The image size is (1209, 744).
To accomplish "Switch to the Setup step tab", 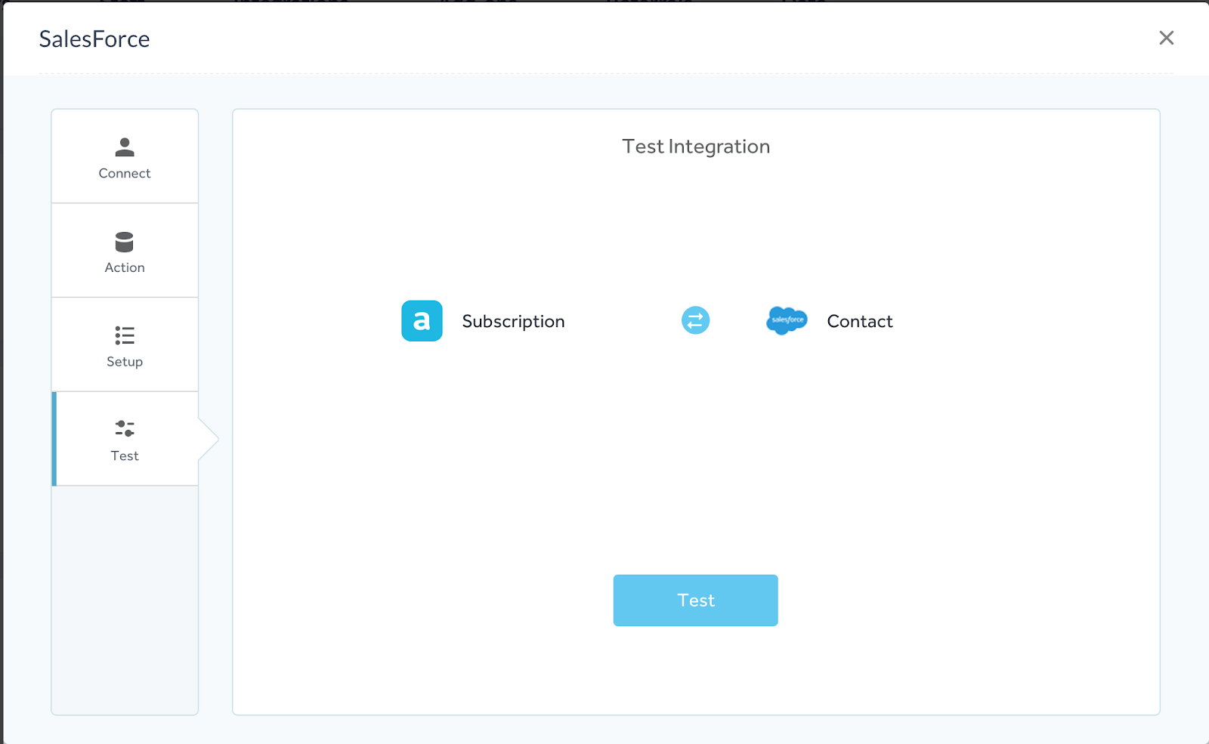I will (x=125, y=344).
